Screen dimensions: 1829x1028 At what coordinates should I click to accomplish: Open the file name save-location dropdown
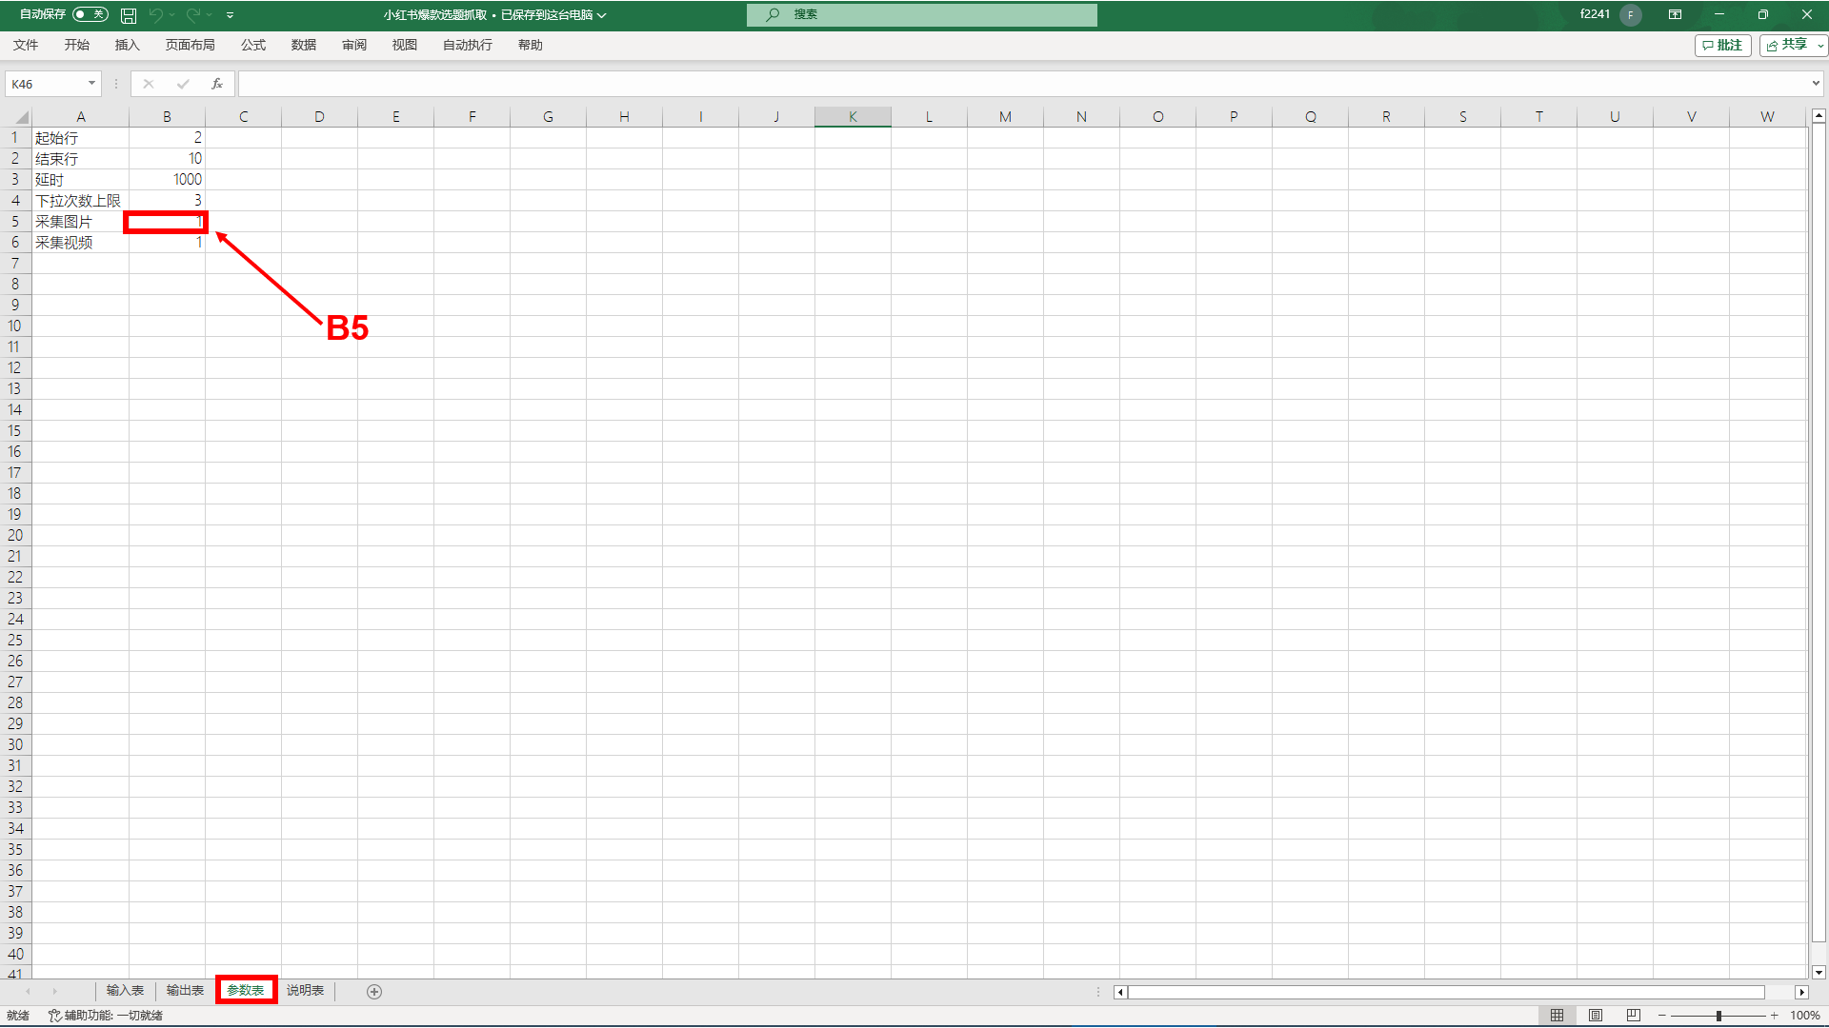[x=602, y=15]
